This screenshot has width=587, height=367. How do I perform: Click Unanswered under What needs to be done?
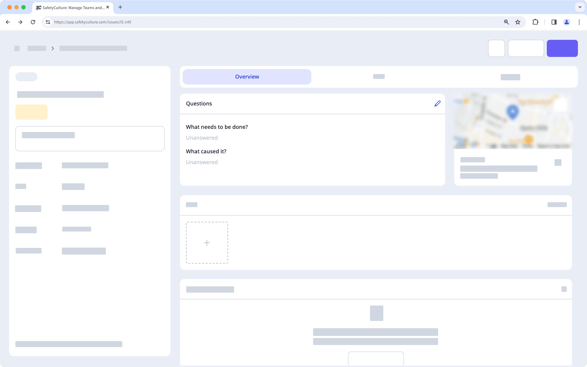point(202,138)
